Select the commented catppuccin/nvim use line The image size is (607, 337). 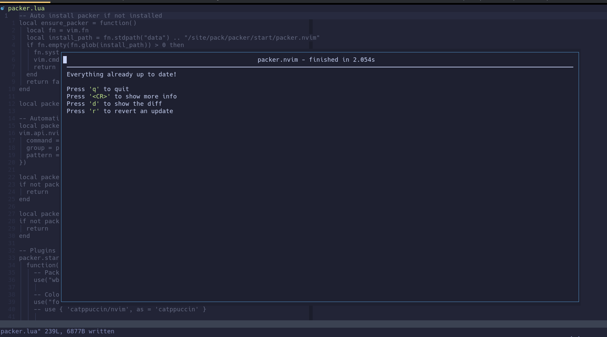point(120,309)
